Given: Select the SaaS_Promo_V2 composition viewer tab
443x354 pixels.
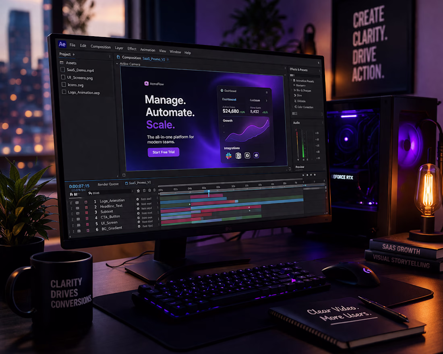Looking at the screenshot, I should click(x=154, y=59).
